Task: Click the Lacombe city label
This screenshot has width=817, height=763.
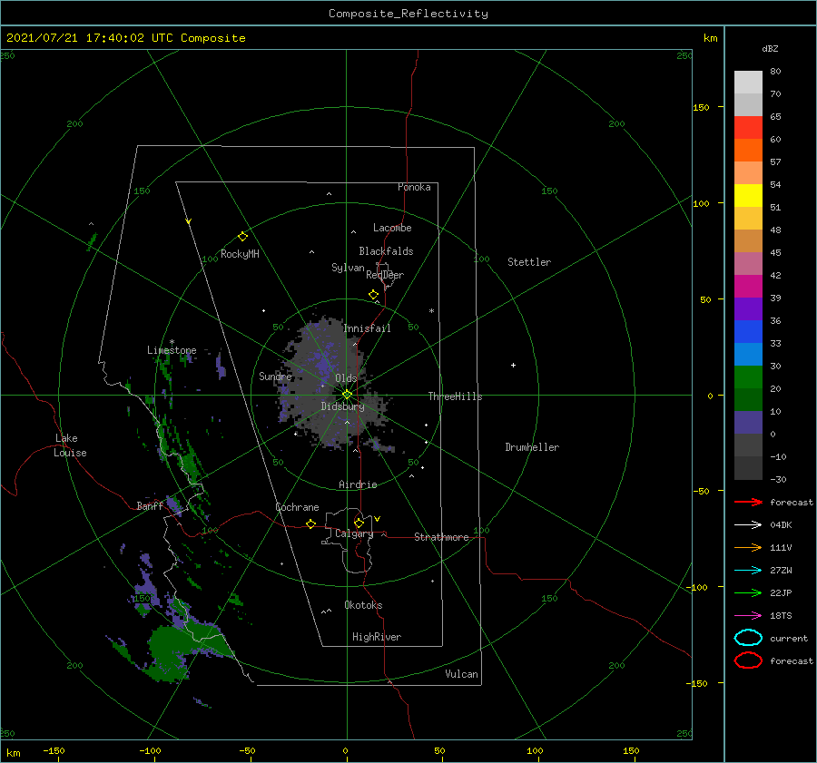Action: [x=392, y=228]
